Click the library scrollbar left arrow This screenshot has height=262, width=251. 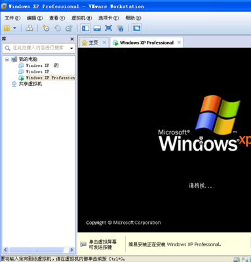click(x=5, y=250)
